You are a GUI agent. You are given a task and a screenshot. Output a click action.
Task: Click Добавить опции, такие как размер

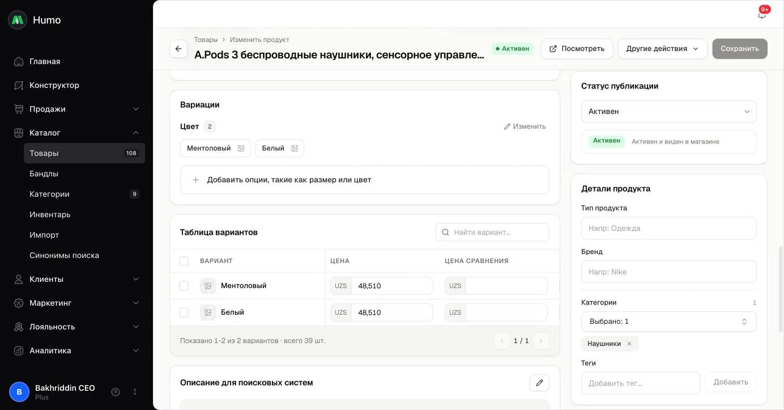(x=365, y=180)
